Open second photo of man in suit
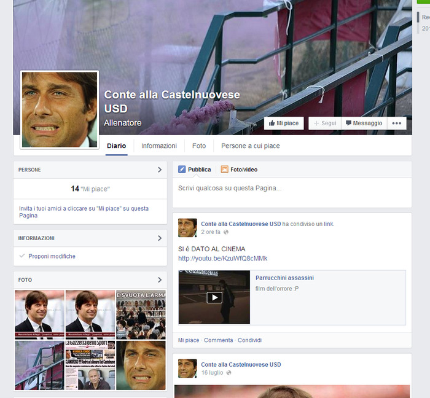 coord(90,314)
